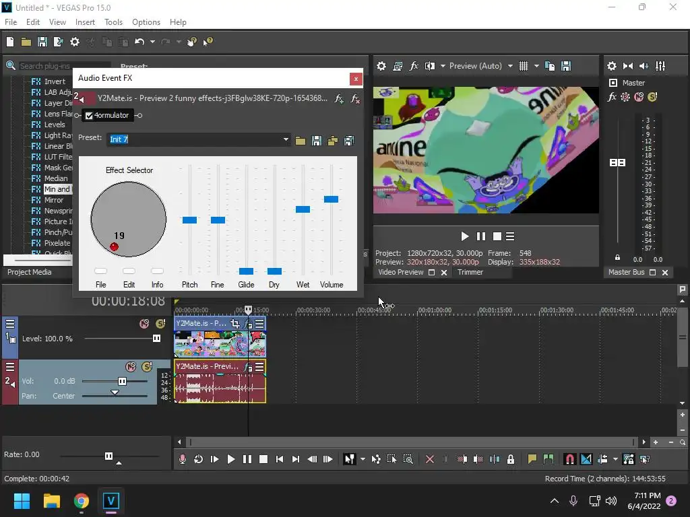Image resolution: width=690 pixels, height=517 pixels.
Task: Toggle Master Bus mute icon
Action: coord(639,97)
